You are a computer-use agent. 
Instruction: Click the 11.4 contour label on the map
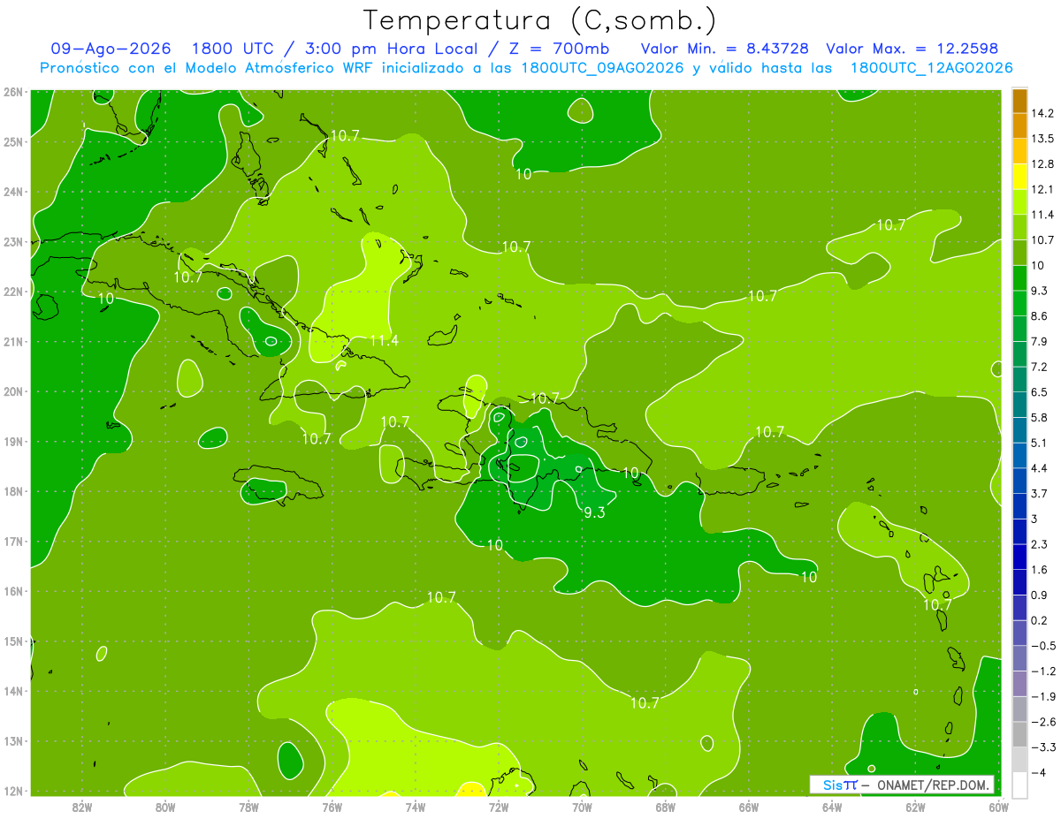(384, 340)
